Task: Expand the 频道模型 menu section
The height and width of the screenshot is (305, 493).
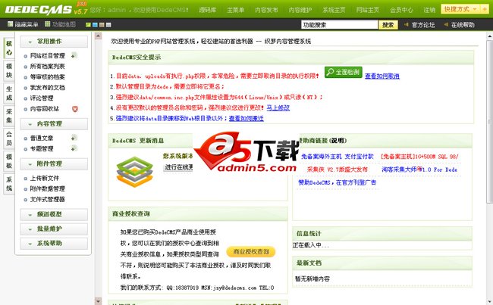Action: coord(54,215)
